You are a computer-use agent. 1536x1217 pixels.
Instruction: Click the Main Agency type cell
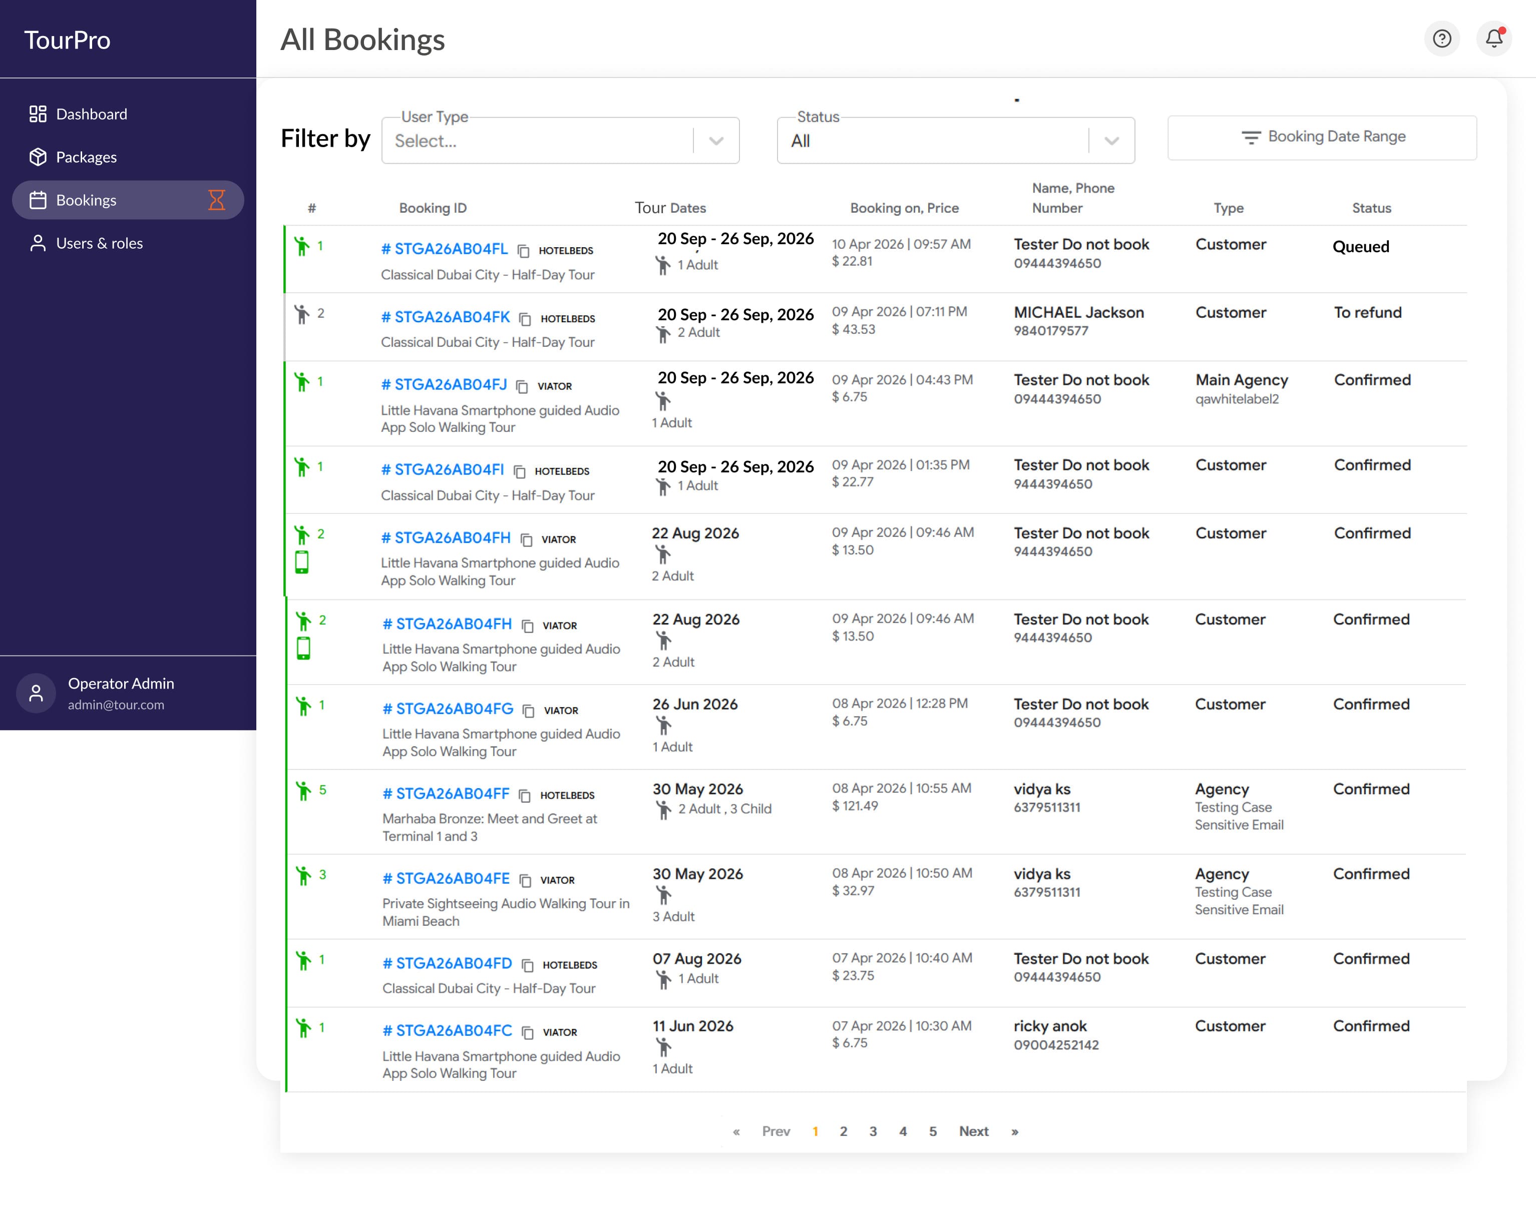[x=1242, y=380]
